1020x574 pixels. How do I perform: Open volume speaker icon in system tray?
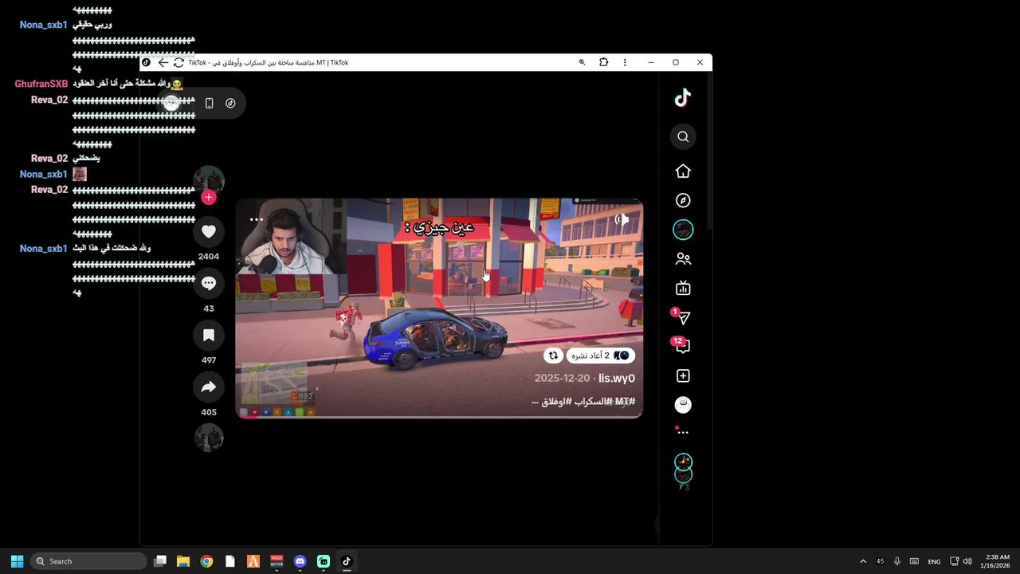pyautogui.click(x=967, y=561)
